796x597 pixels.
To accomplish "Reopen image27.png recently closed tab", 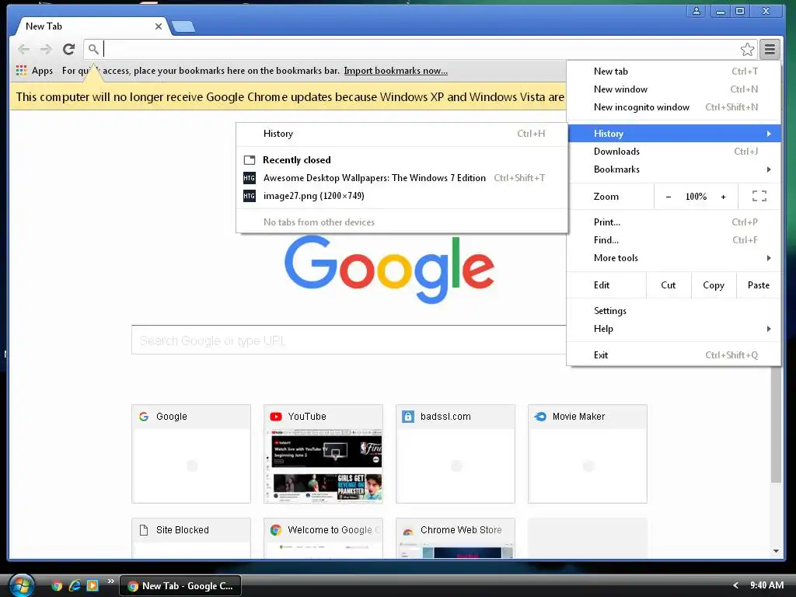I will [x=402, y=195].
